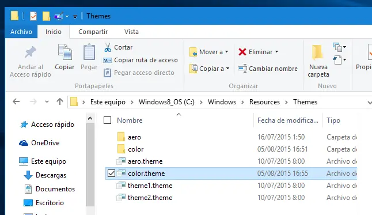This screenshot has width=372, height=215.
Task: Switch to the Inicio tab
Action: click(54, 32)
